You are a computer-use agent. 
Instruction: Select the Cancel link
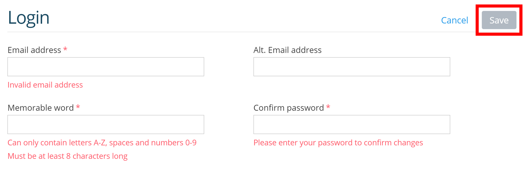click(454, 20)
